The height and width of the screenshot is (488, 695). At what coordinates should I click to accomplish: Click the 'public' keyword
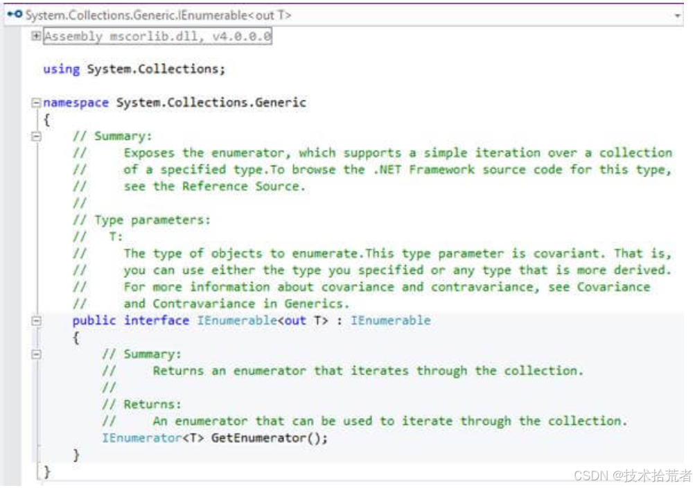point(94,320)
